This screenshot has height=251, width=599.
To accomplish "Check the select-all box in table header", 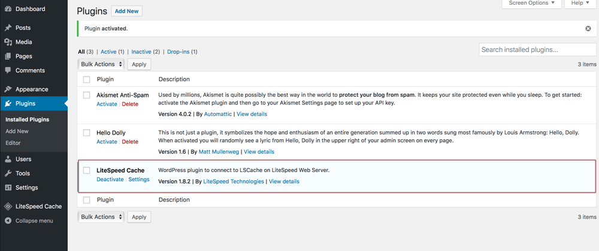I will coord(87,79).
